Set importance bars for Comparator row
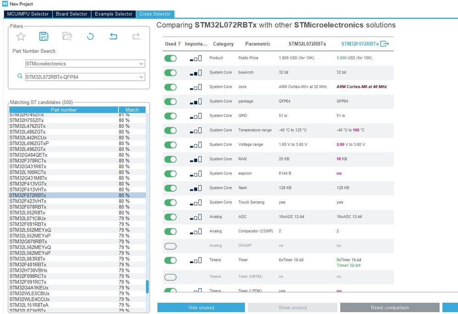 [195, 231]
